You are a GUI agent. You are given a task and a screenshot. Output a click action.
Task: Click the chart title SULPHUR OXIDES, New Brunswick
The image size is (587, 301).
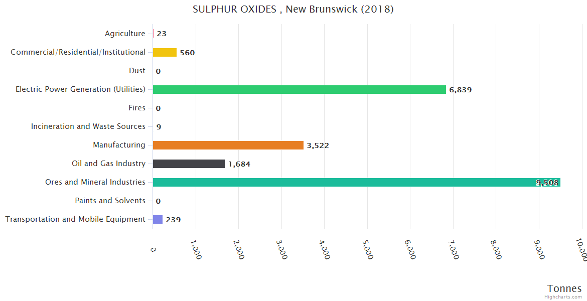[x=293, y=10]
